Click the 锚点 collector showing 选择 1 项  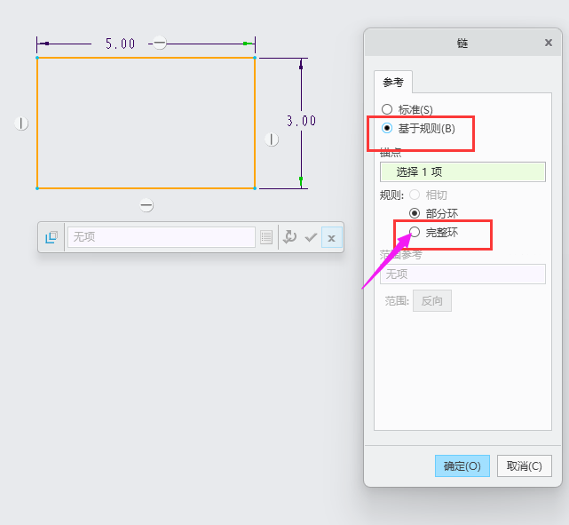click(x=462, y=171)
